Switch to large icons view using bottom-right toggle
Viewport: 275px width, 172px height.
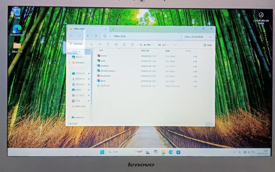point(212,124)
